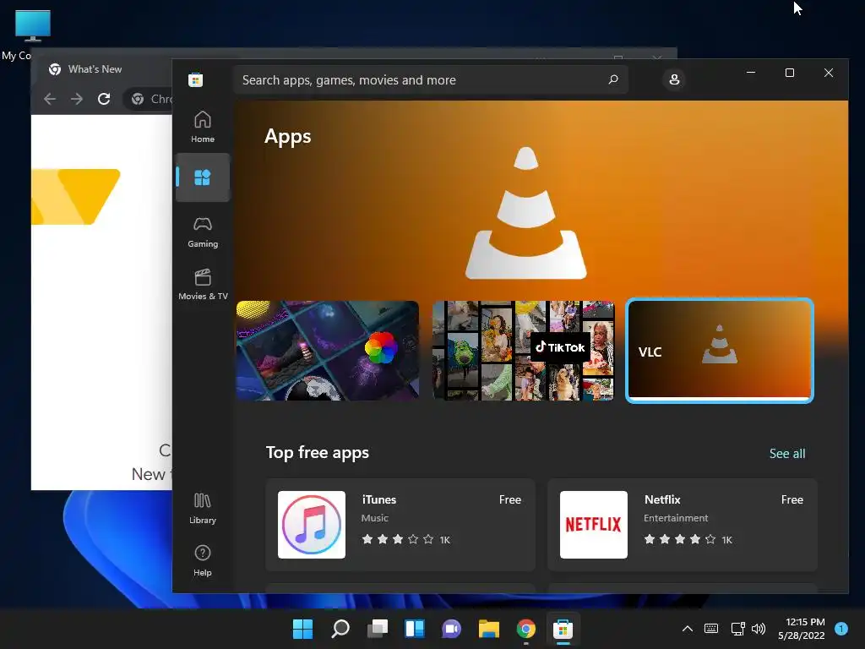The width and height of the screenshot is (865, 649).
Task: Open taskbar Search
Action: point(340,629)
